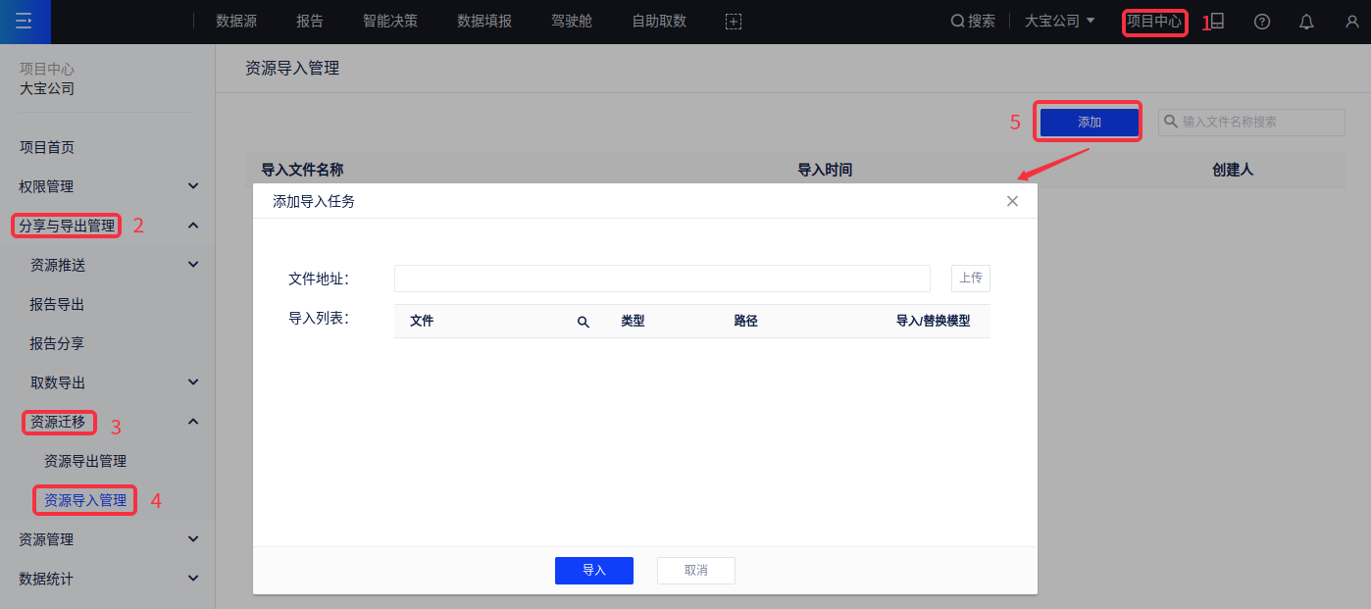Expand the 数据统计 sidebar section
Viewport: 1371px width, 609px height.
193,579
